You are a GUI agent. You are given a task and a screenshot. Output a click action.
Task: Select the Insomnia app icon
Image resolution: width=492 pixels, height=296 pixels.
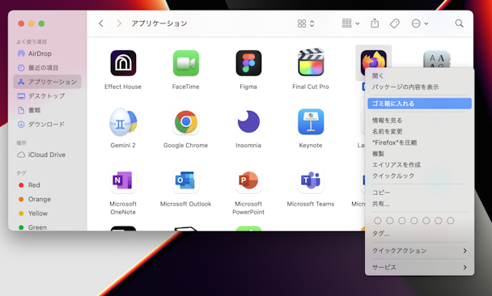click(x=248, y=121)
